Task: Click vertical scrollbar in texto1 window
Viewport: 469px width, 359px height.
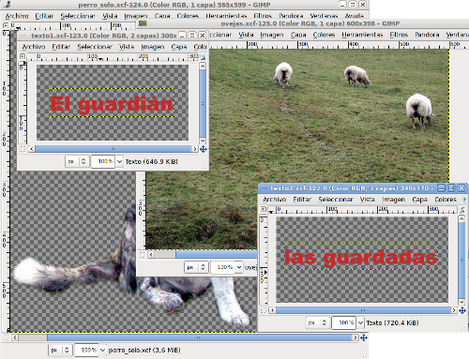Action: tap(203, 103)
